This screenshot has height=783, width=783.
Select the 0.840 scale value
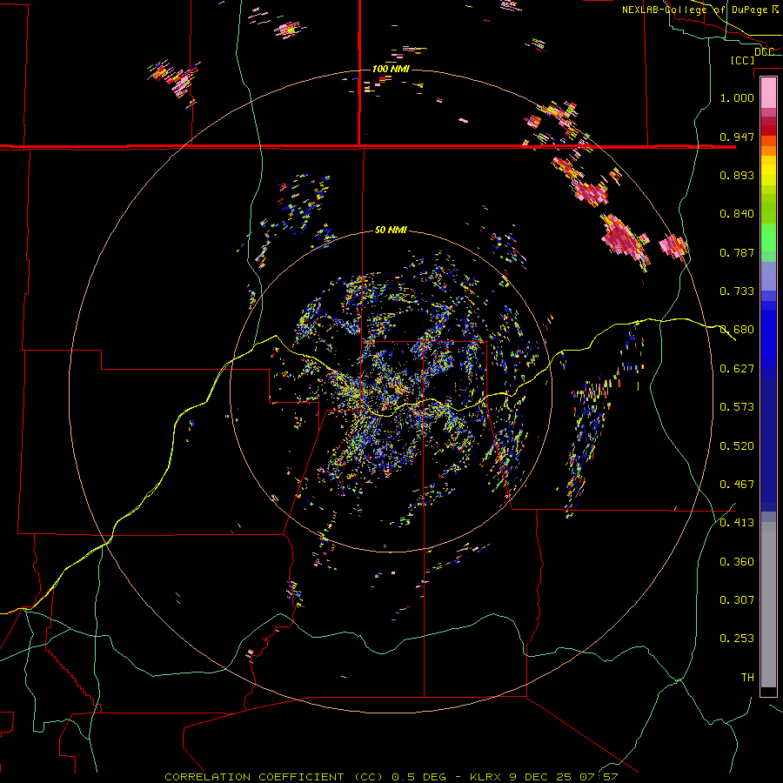[x=737, y=214]
